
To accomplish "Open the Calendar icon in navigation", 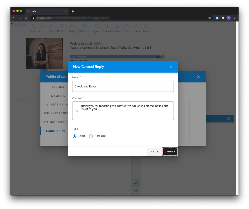I will click(84, 27).
